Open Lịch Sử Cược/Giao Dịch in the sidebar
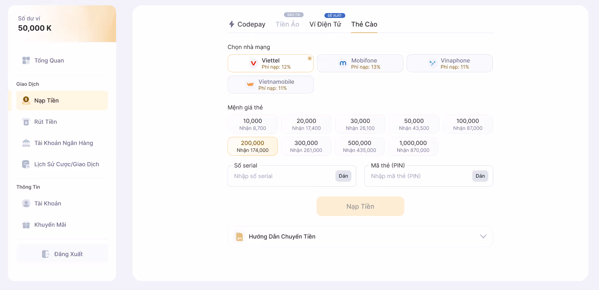This screenshot has height=290, width=599. (62, 164)
